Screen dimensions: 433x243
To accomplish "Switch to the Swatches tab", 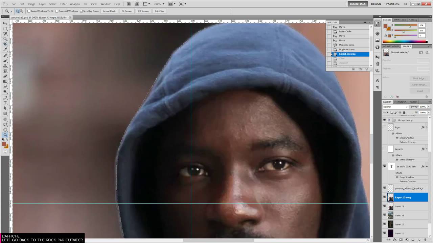I will pos(400,20).
